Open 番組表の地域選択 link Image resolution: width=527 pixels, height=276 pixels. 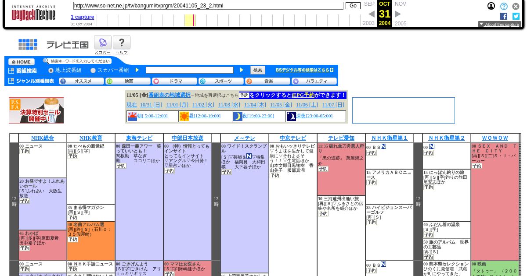point(170,95)
